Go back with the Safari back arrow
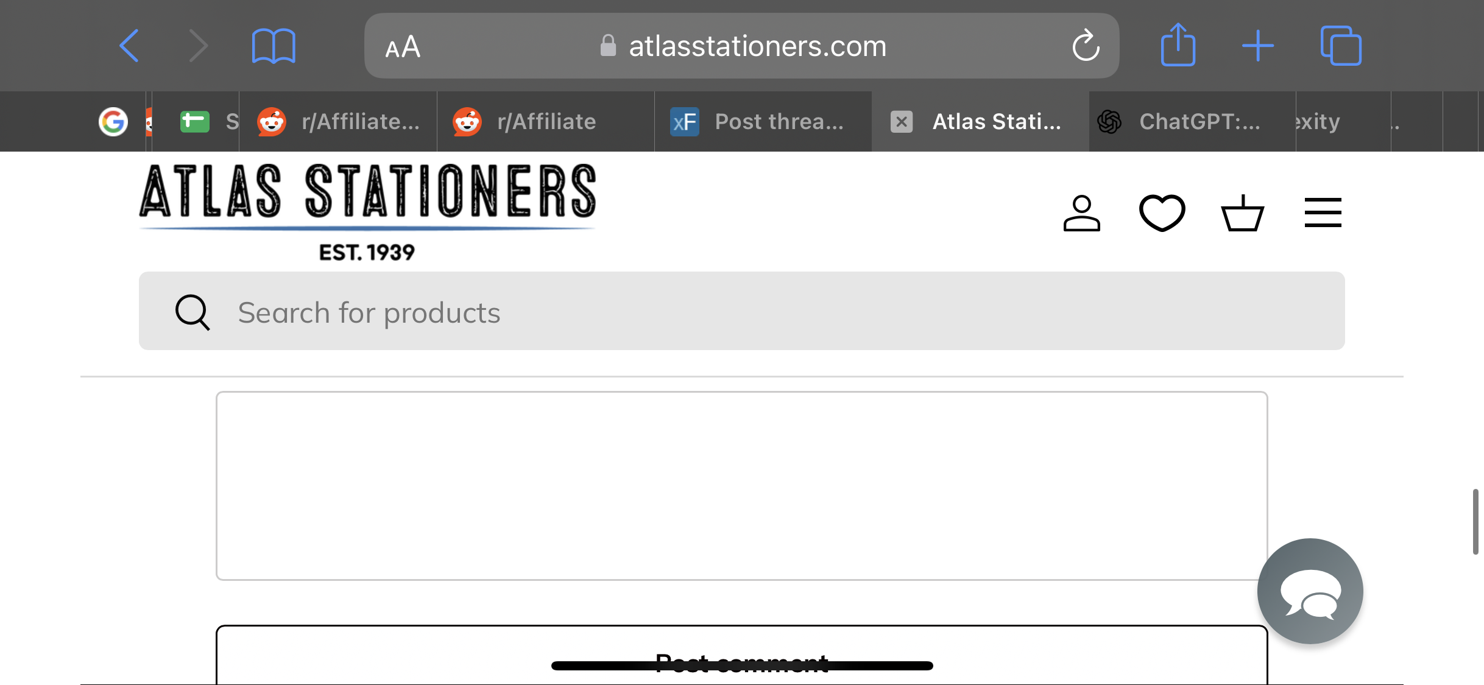The height and width of the screenshot is (685, 1484). [129, 46]
